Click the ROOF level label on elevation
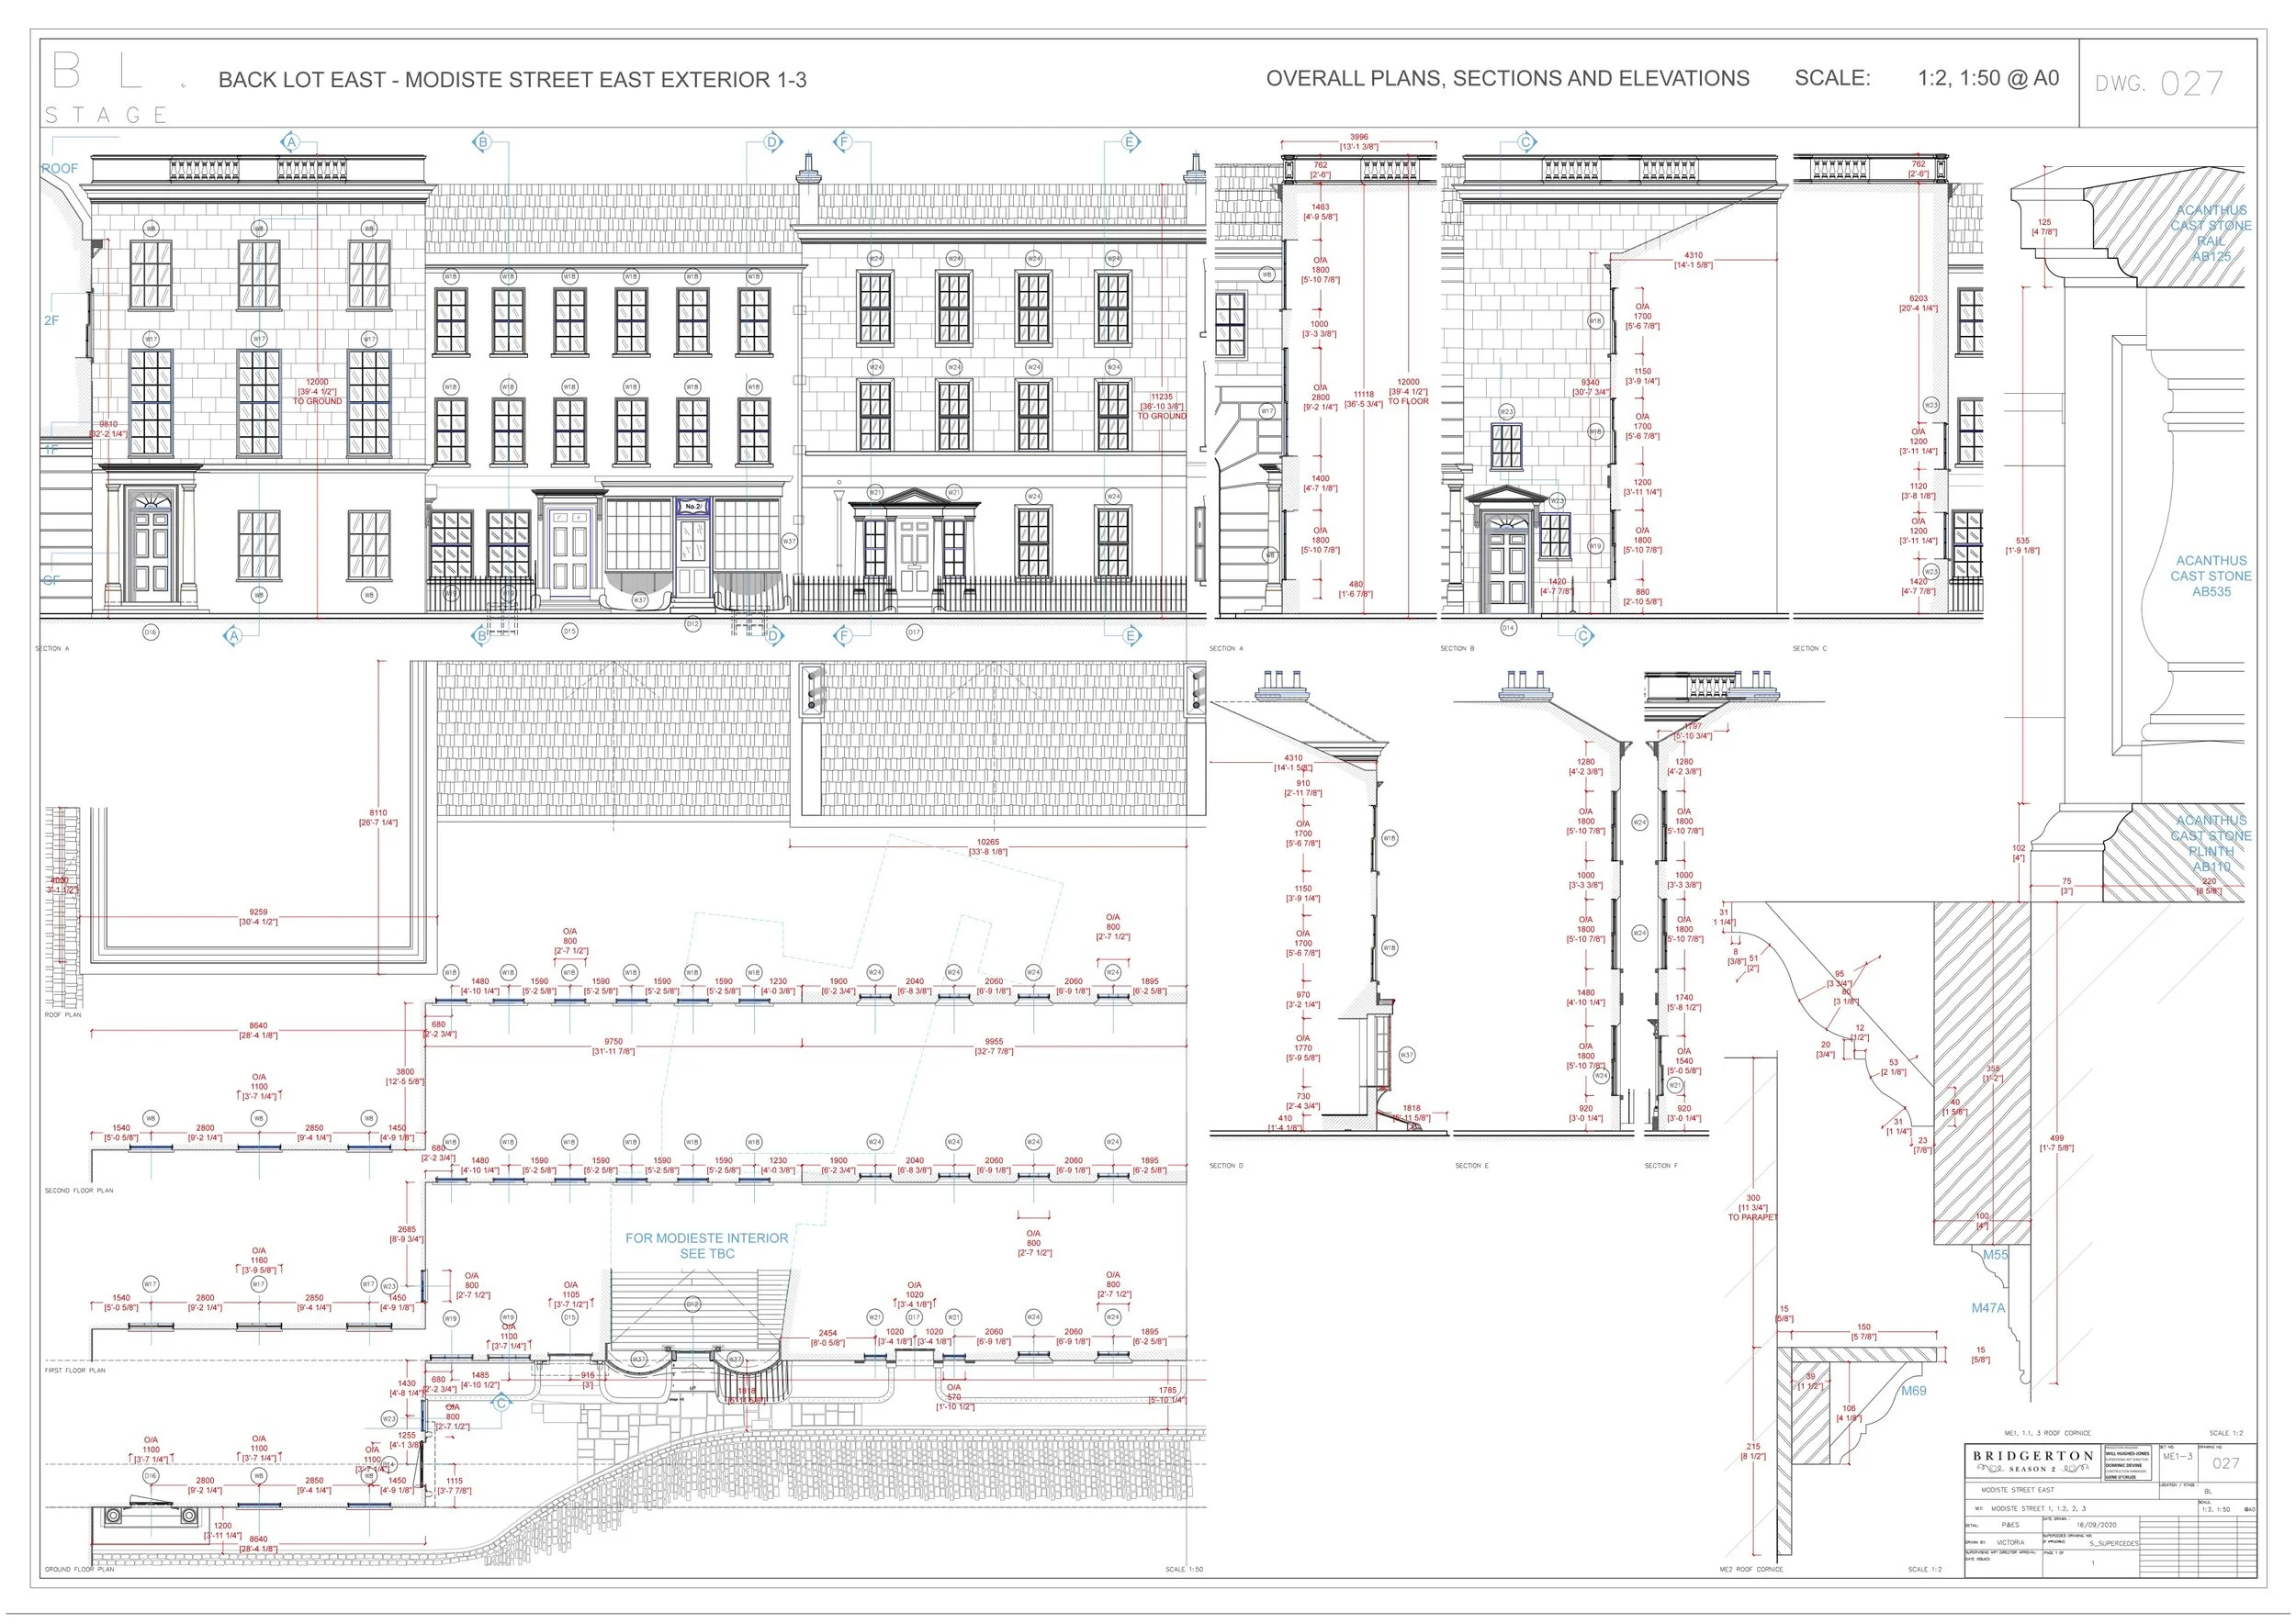The width and height of the screenshot is (2296, 1623). point(59,168)
